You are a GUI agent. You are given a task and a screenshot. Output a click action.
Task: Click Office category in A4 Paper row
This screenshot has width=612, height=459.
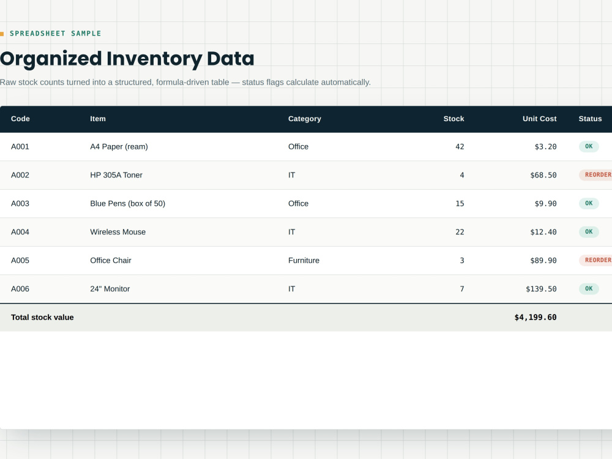point(298,147)
